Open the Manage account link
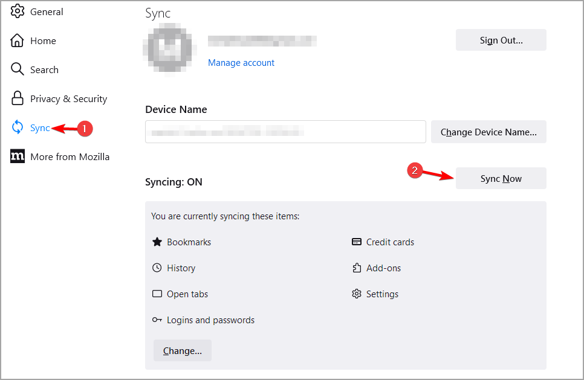Screen dimensions: 584x380 point(241,63)
